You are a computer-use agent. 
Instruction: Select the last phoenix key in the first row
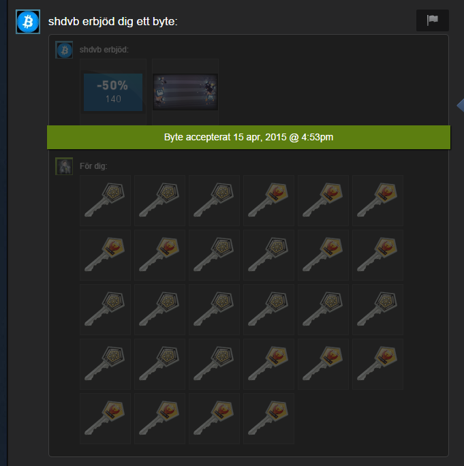click(377, 200)
